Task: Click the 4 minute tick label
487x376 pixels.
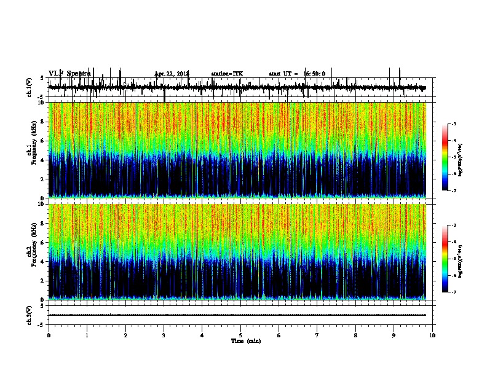Action: point(202,335)
